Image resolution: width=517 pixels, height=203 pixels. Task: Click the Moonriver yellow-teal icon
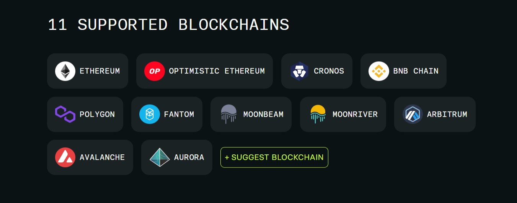coord(318,114)
